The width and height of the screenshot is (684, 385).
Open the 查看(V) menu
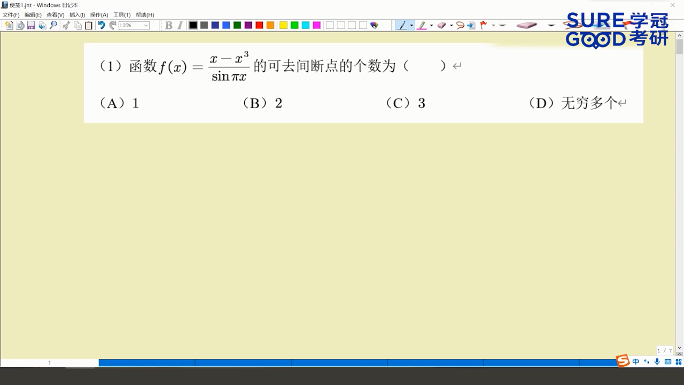[55, 15]
